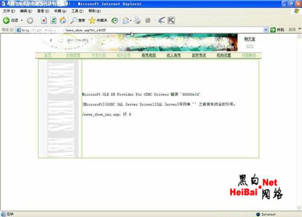302x217 pixels.
Task: Click the grey Forward arrow button
Action: (x=30, y=20)
